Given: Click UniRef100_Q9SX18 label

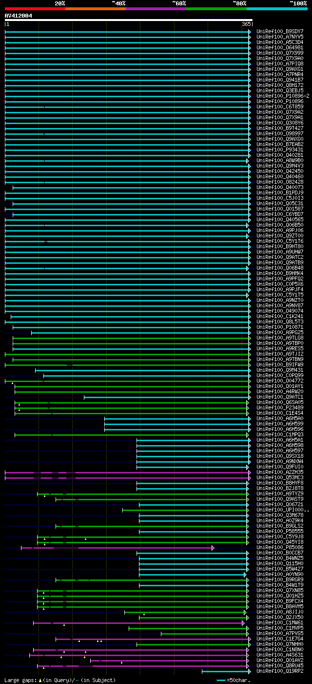Looking at the screenshot, I should coord(280,456).
